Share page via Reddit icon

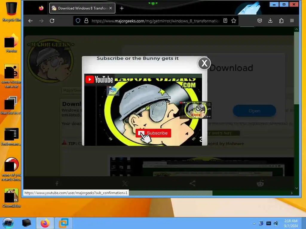coord(260,183)
